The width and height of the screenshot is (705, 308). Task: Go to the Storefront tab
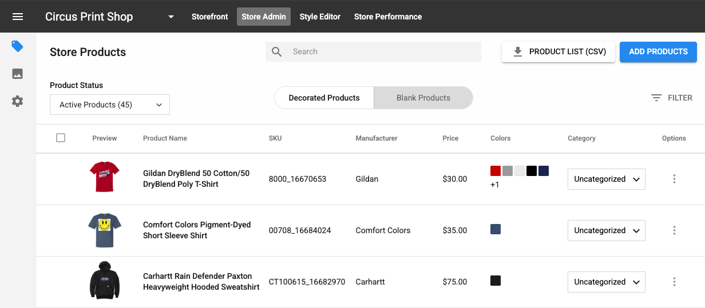coord(210,17)
